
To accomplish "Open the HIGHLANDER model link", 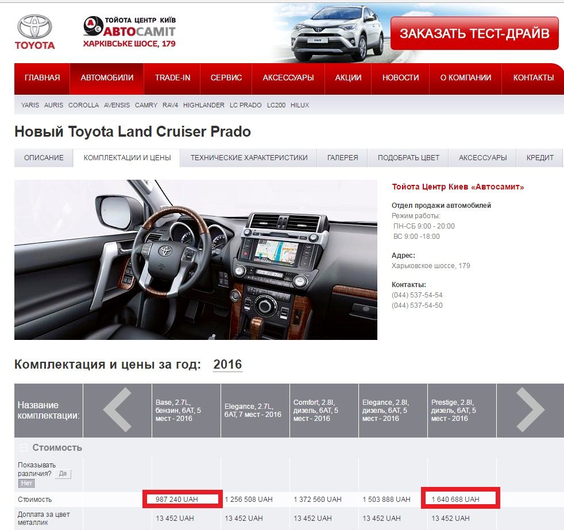I will tap(204, 106).
